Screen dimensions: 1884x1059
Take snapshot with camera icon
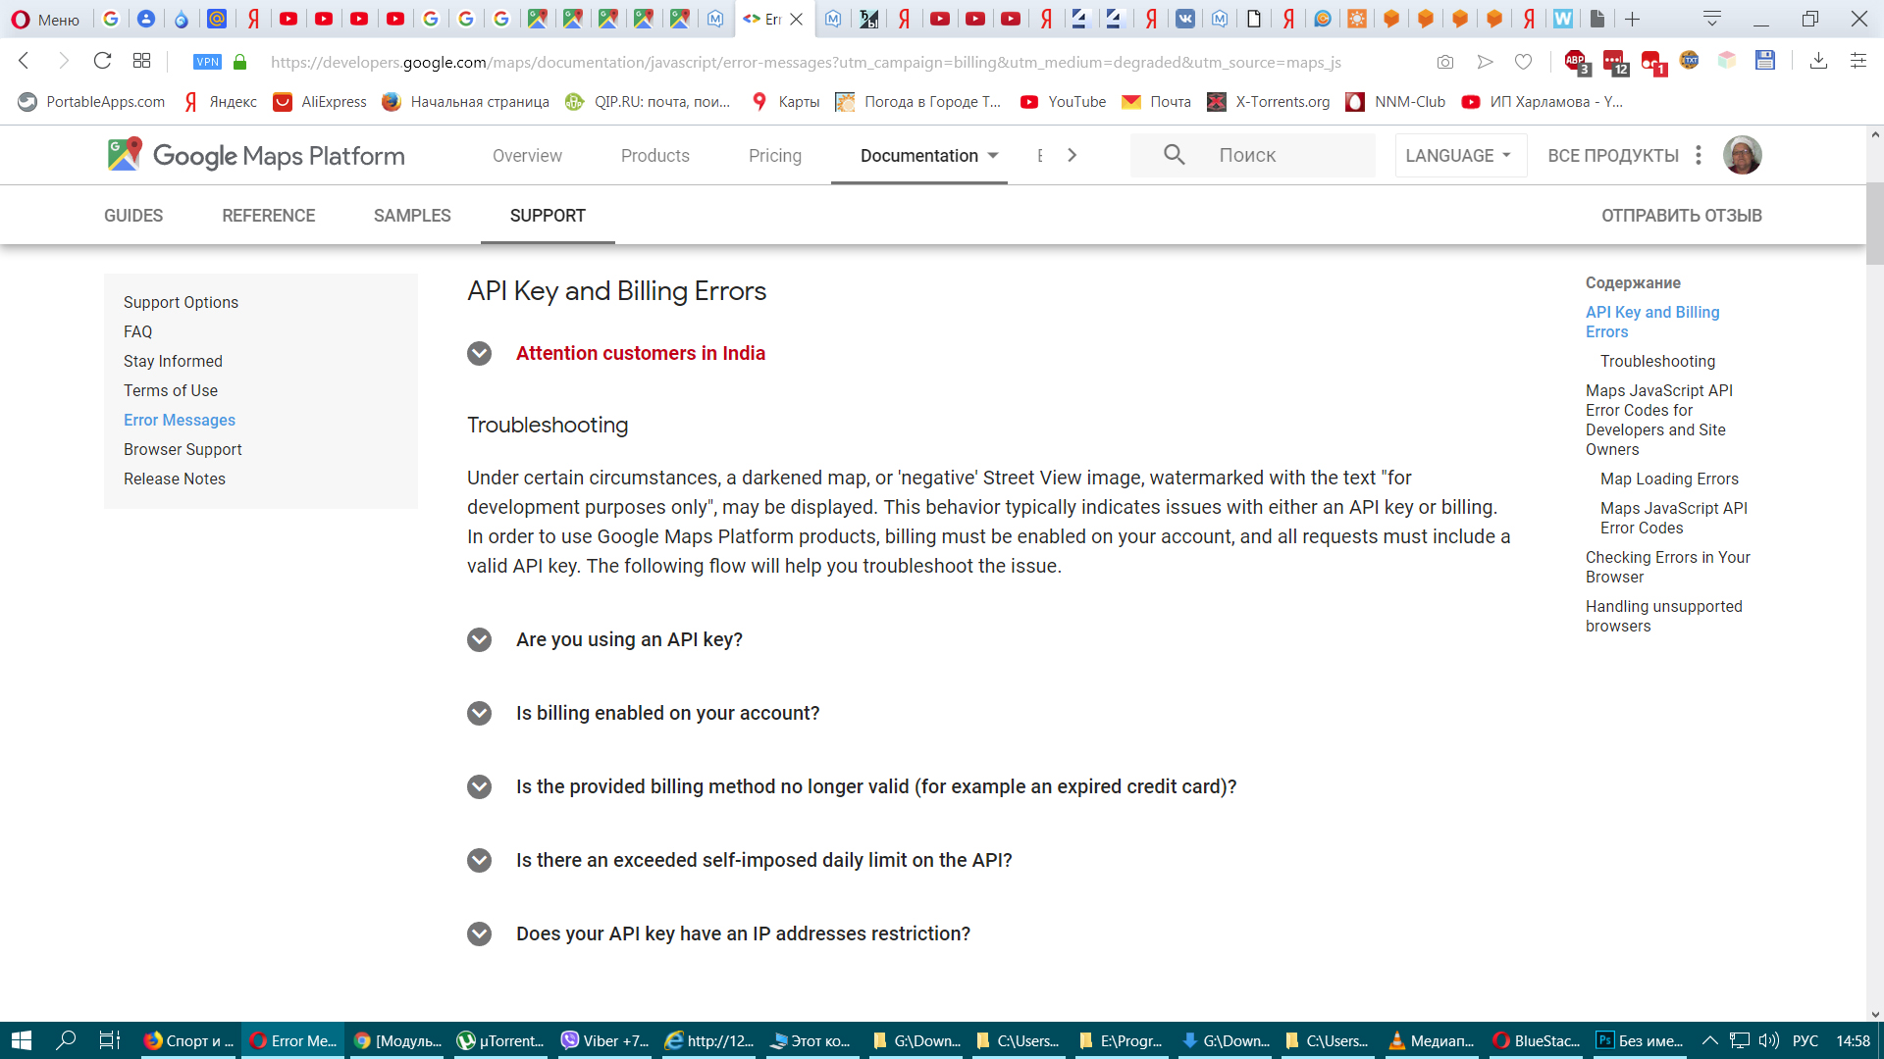[x=1445, y=62]
